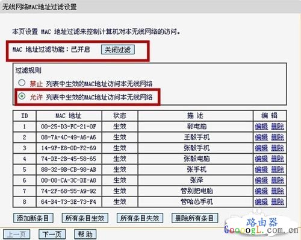Edit entry 管哈怂手机 via 编辑 link
The width and height of the screenshot is (301, 240).
click(x=261, y=201)
